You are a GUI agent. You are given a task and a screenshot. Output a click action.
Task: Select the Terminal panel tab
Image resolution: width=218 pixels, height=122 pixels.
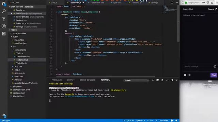[105, 80]
